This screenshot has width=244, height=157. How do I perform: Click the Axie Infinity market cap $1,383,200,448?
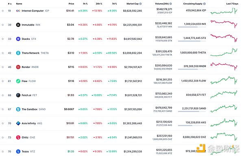click(133, 123)
